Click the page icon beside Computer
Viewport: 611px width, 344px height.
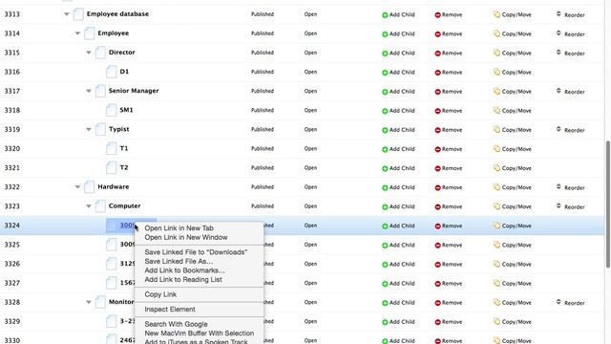coord(100,206)
